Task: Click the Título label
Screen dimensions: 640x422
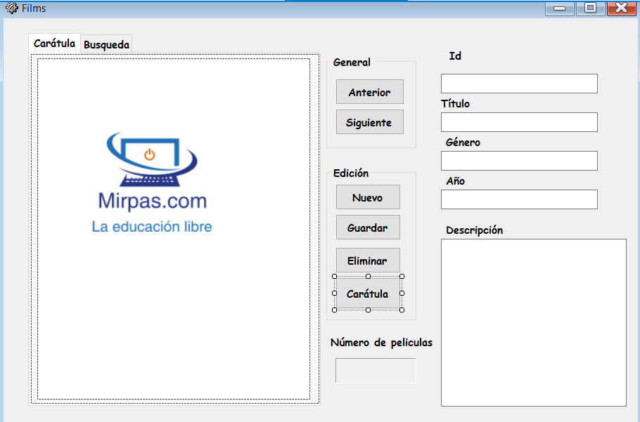Action: coord(456,103)
